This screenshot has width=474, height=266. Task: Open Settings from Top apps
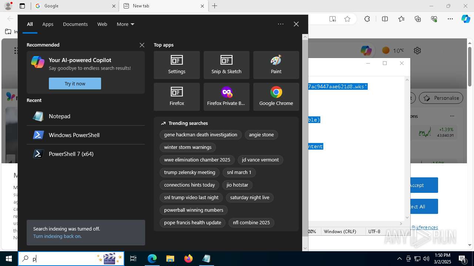click(177, 65)
